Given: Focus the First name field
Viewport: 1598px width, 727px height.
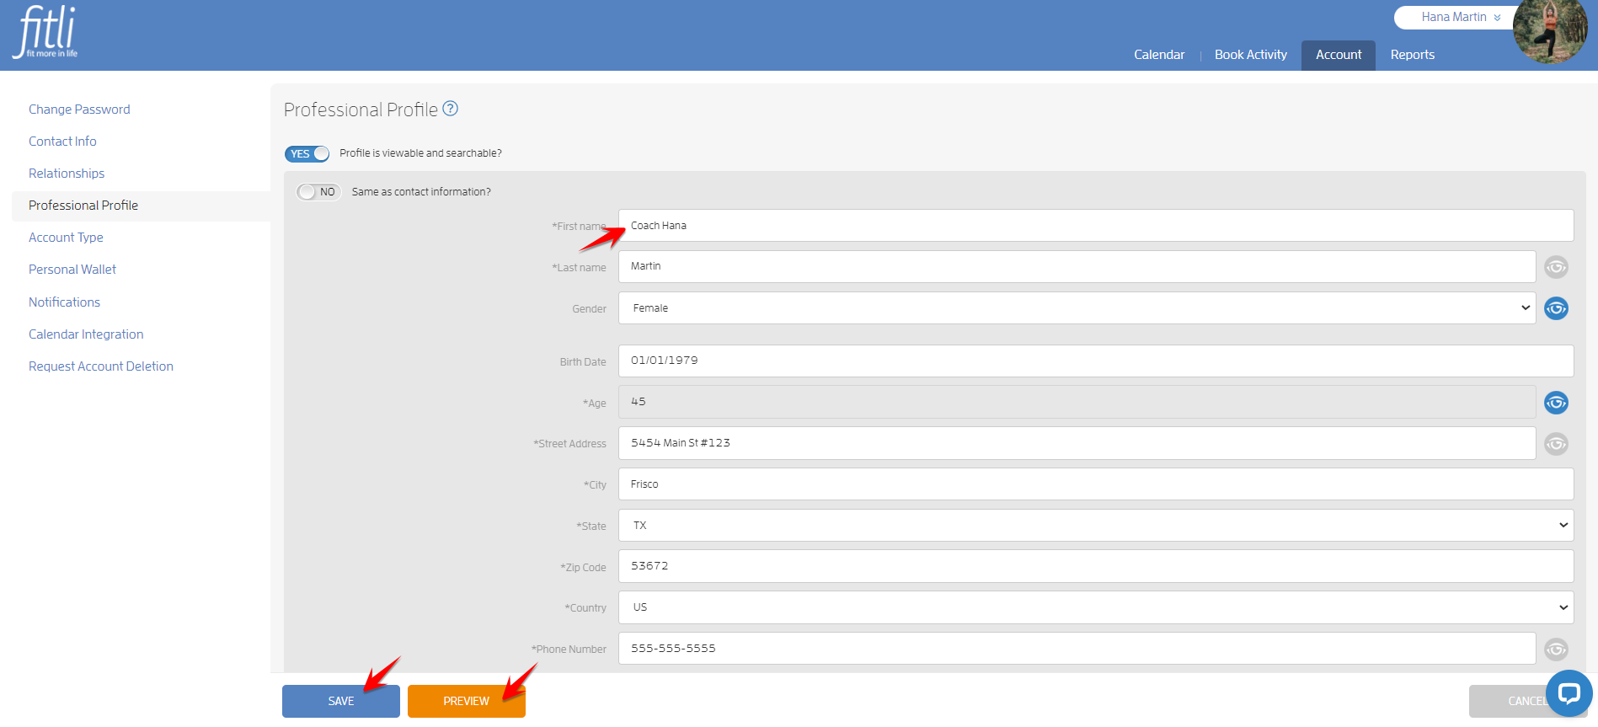Looking at the screenshot, I should pyautogui.click(x=1096, y=226).
